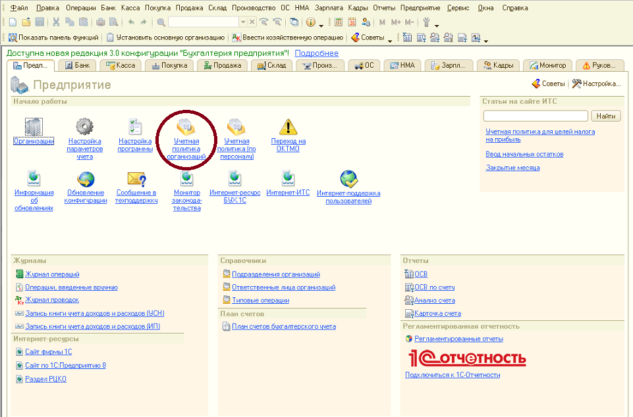
Task: Expand the Советы toolbar dropdown arrow
Action: pos(390,40)
